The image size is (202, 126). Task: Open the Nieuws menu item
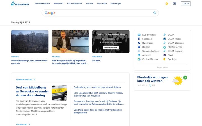tap(89, 4)
